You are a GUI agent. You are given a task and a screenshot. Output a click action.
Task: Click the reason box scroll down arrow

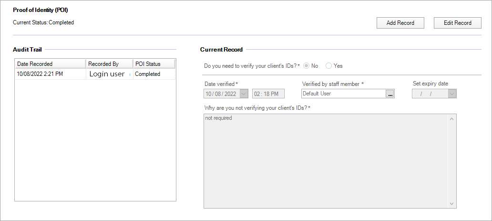452,204
